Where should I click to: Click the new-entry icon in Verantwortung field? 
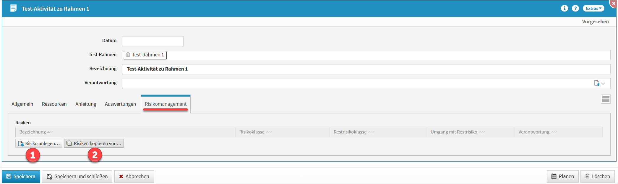point(597,83)
